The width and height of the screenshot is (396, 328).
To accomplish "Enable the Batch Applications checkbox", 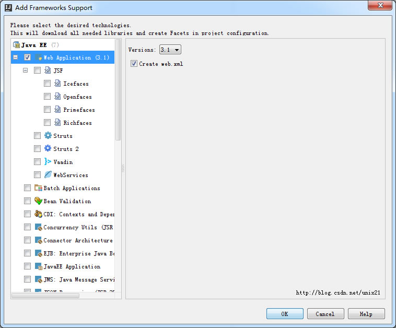I will tap(27, 188).
